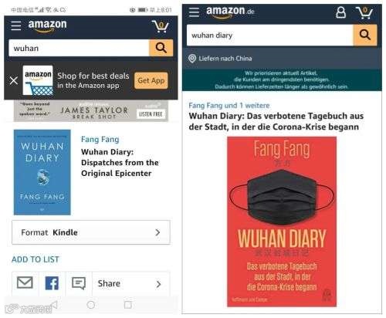Open the shopping cart on amazon.de
Screen dimensions: 386x318
click(x=364, y=12)
